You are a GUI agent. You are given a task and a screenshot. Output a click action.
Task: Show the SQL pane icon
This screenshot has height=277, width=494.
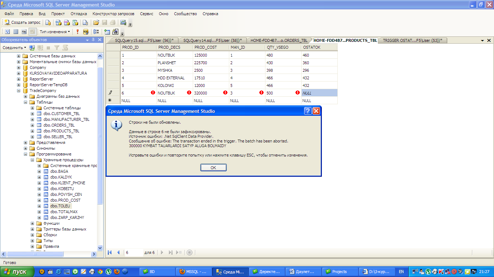(x=24, y=32)
